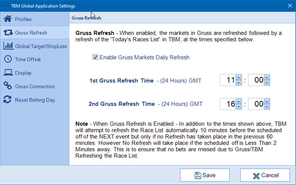Switch to Display settings
This screenshot has height=185, width=296.
(x=35, y=73)
